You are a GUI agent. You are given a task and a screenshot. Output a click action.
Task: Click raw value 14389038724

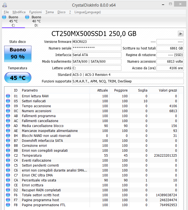pos(166,195)
